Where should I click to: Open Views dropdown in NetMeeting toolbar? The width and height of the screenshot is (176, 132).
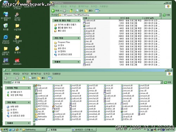point(98,11)
